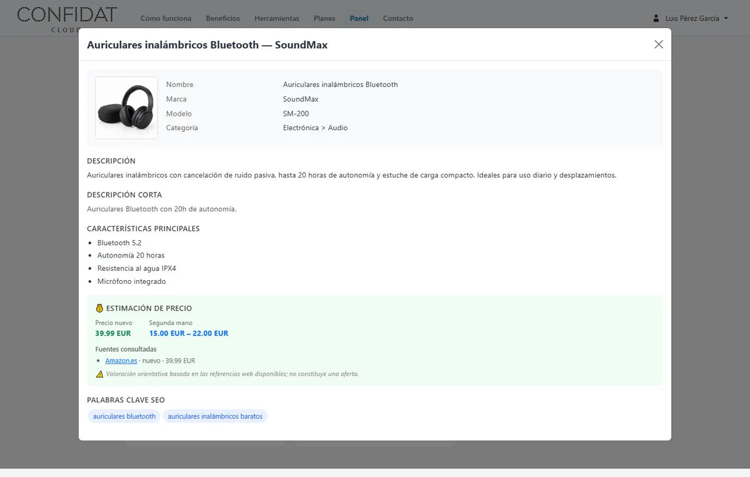
Task: Click the CARACTERÍSTICAS PRINCIPALES heading
Action: click(x=143, y=229)
